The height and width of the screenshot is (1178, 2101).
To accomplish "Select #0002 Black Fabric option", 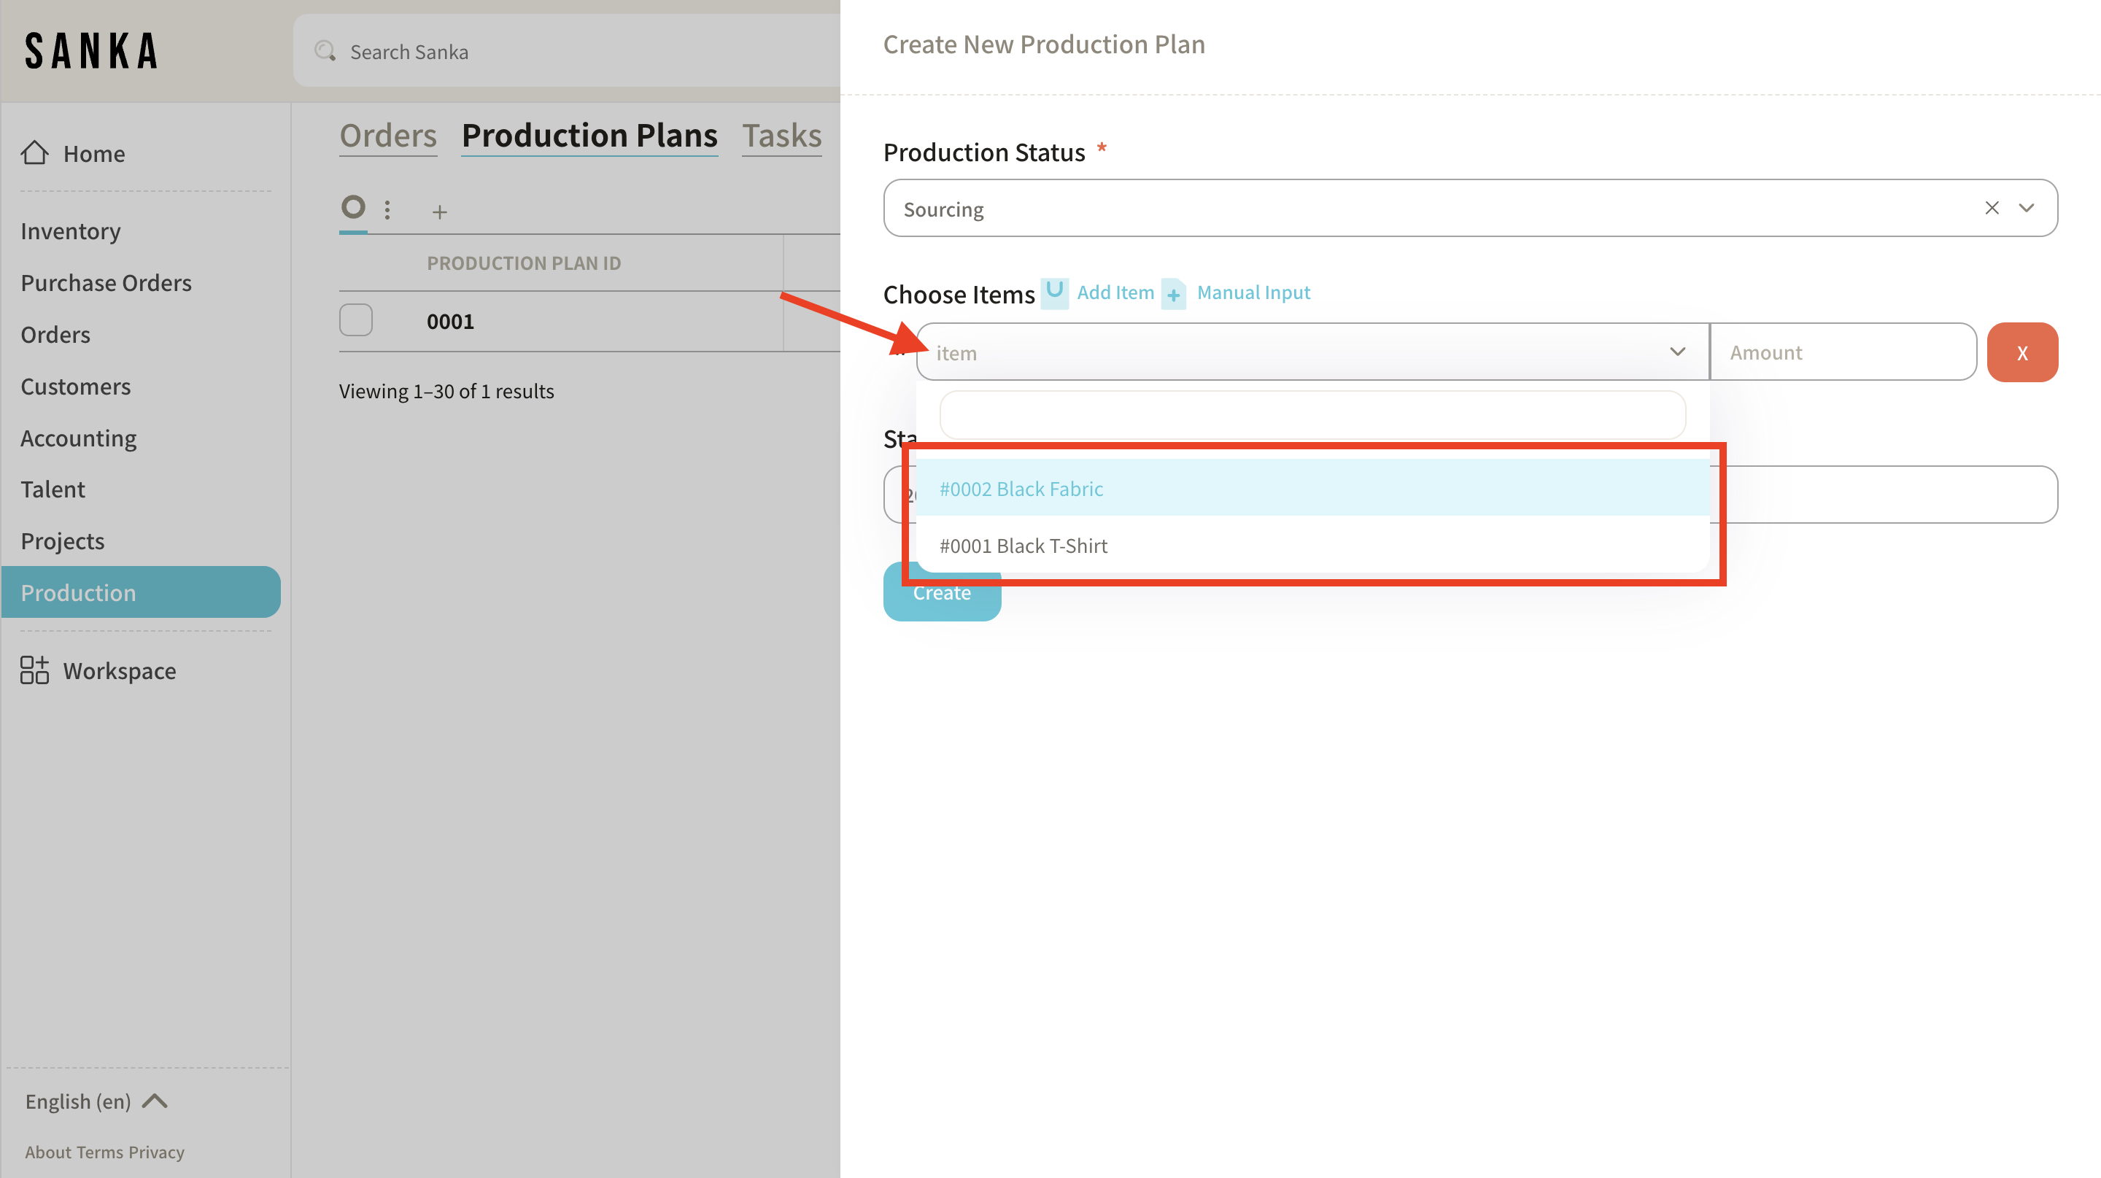I will tap(1021, 488).
